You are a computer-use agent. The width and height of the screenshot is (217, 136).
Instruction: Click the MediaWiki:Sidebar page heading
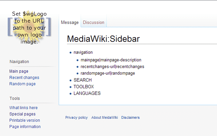tap(103, 39)
